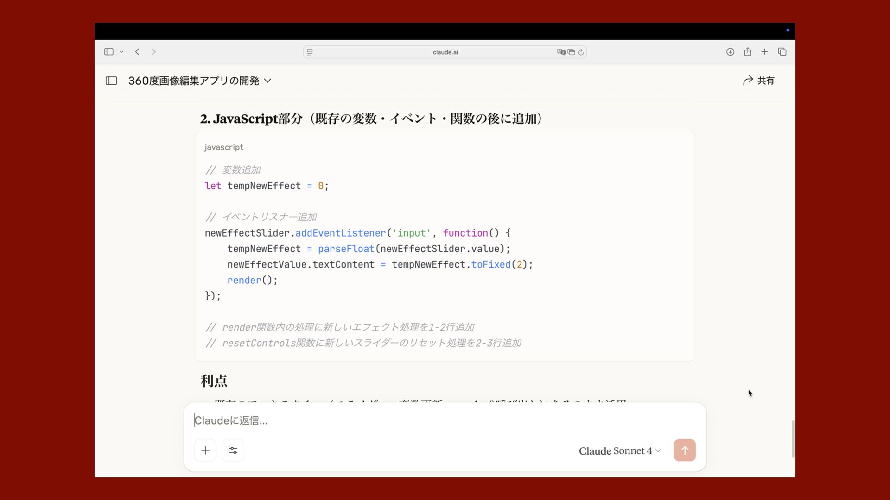Expand the 360度画像編集アプリの開発 chat menu

pos(200,81)
